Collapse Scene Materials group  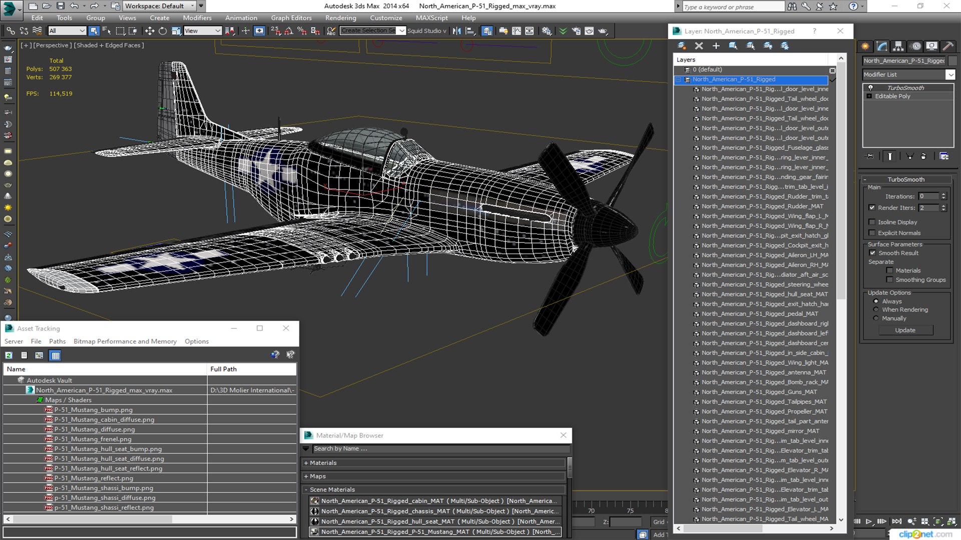(306, 489)
